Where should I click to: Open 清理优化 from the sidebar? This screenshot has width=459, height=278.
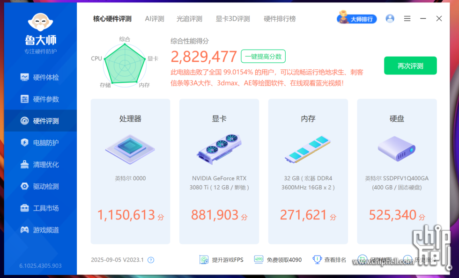40,164
